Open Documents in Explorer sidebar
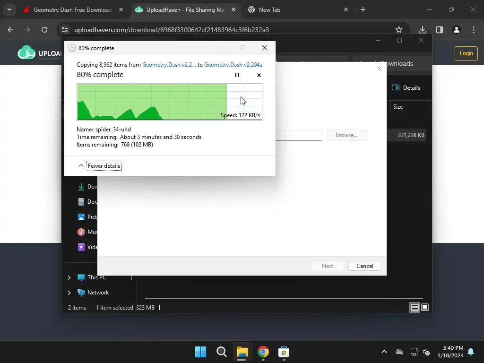The height and width of the screenshot is (363, 484). 87,201
